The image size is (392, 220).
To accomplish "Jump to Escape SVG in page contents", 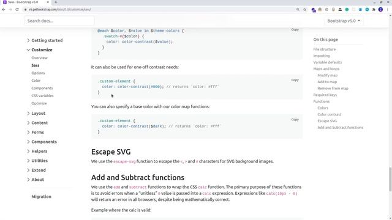I will (x=327, y=121).
